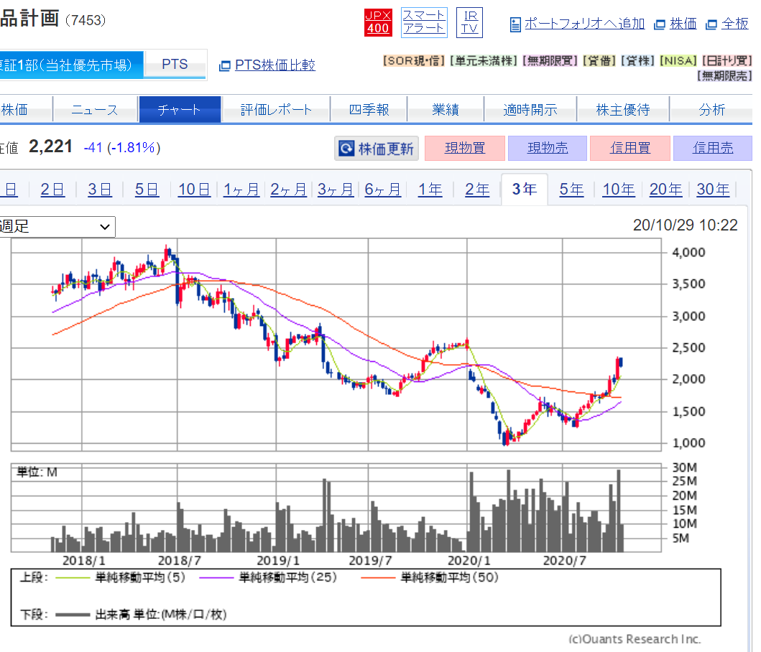761x652 pixels.
Task: Select the 1年 chart period
Action: [x=430, y=189]
